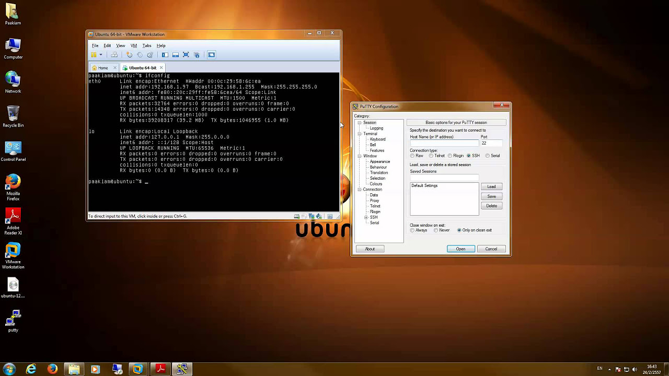Click the Delete session button in PuTTY
The width and height of the screenshot is (669, 376).
(492, 206)
